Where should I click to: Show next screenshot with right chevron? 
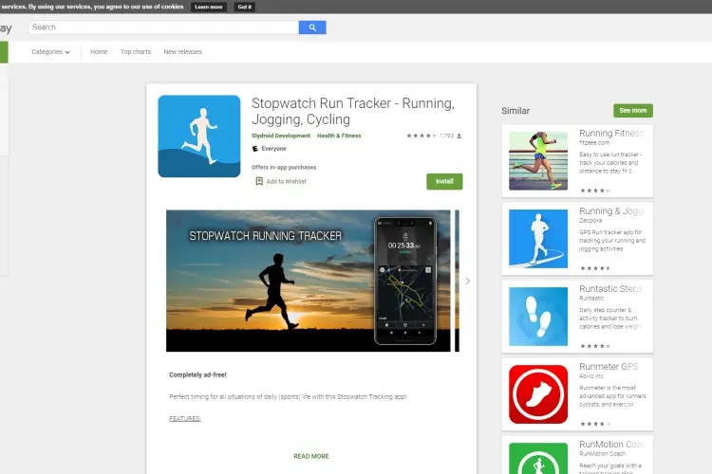(468, 282)
